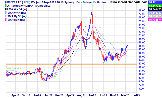Click the Nov20 date axis label
This screenshot has width=162, height=98.
click(59, 95)
